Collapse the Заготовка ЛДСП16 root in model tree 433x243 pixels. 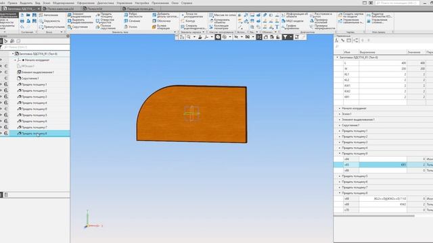(13, 54)
